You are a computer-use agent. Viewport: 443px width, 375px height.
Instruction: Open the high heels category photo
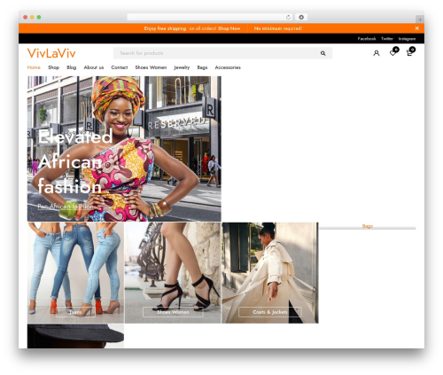pyautogui.click(x=173, y=273)
